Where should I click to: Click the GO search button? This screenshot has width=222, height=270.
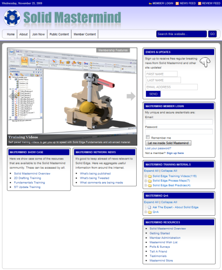tap(212, 34)
